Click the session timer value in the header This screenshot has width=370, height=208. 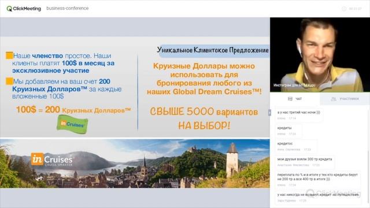click(x=355, y=9)
